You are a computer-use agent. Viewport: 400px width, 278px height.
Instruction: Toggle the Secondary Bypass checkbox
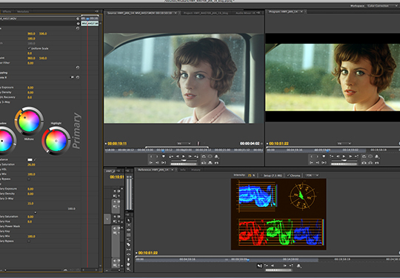tap(29, 241)
